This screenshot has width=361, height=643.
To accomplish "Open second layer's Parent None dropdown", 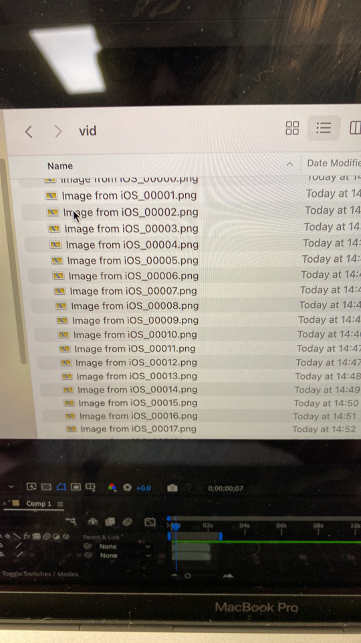I will point(124,555).
